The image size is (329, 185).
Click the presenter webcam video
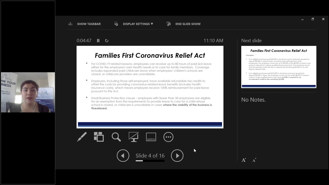[28, 92]
